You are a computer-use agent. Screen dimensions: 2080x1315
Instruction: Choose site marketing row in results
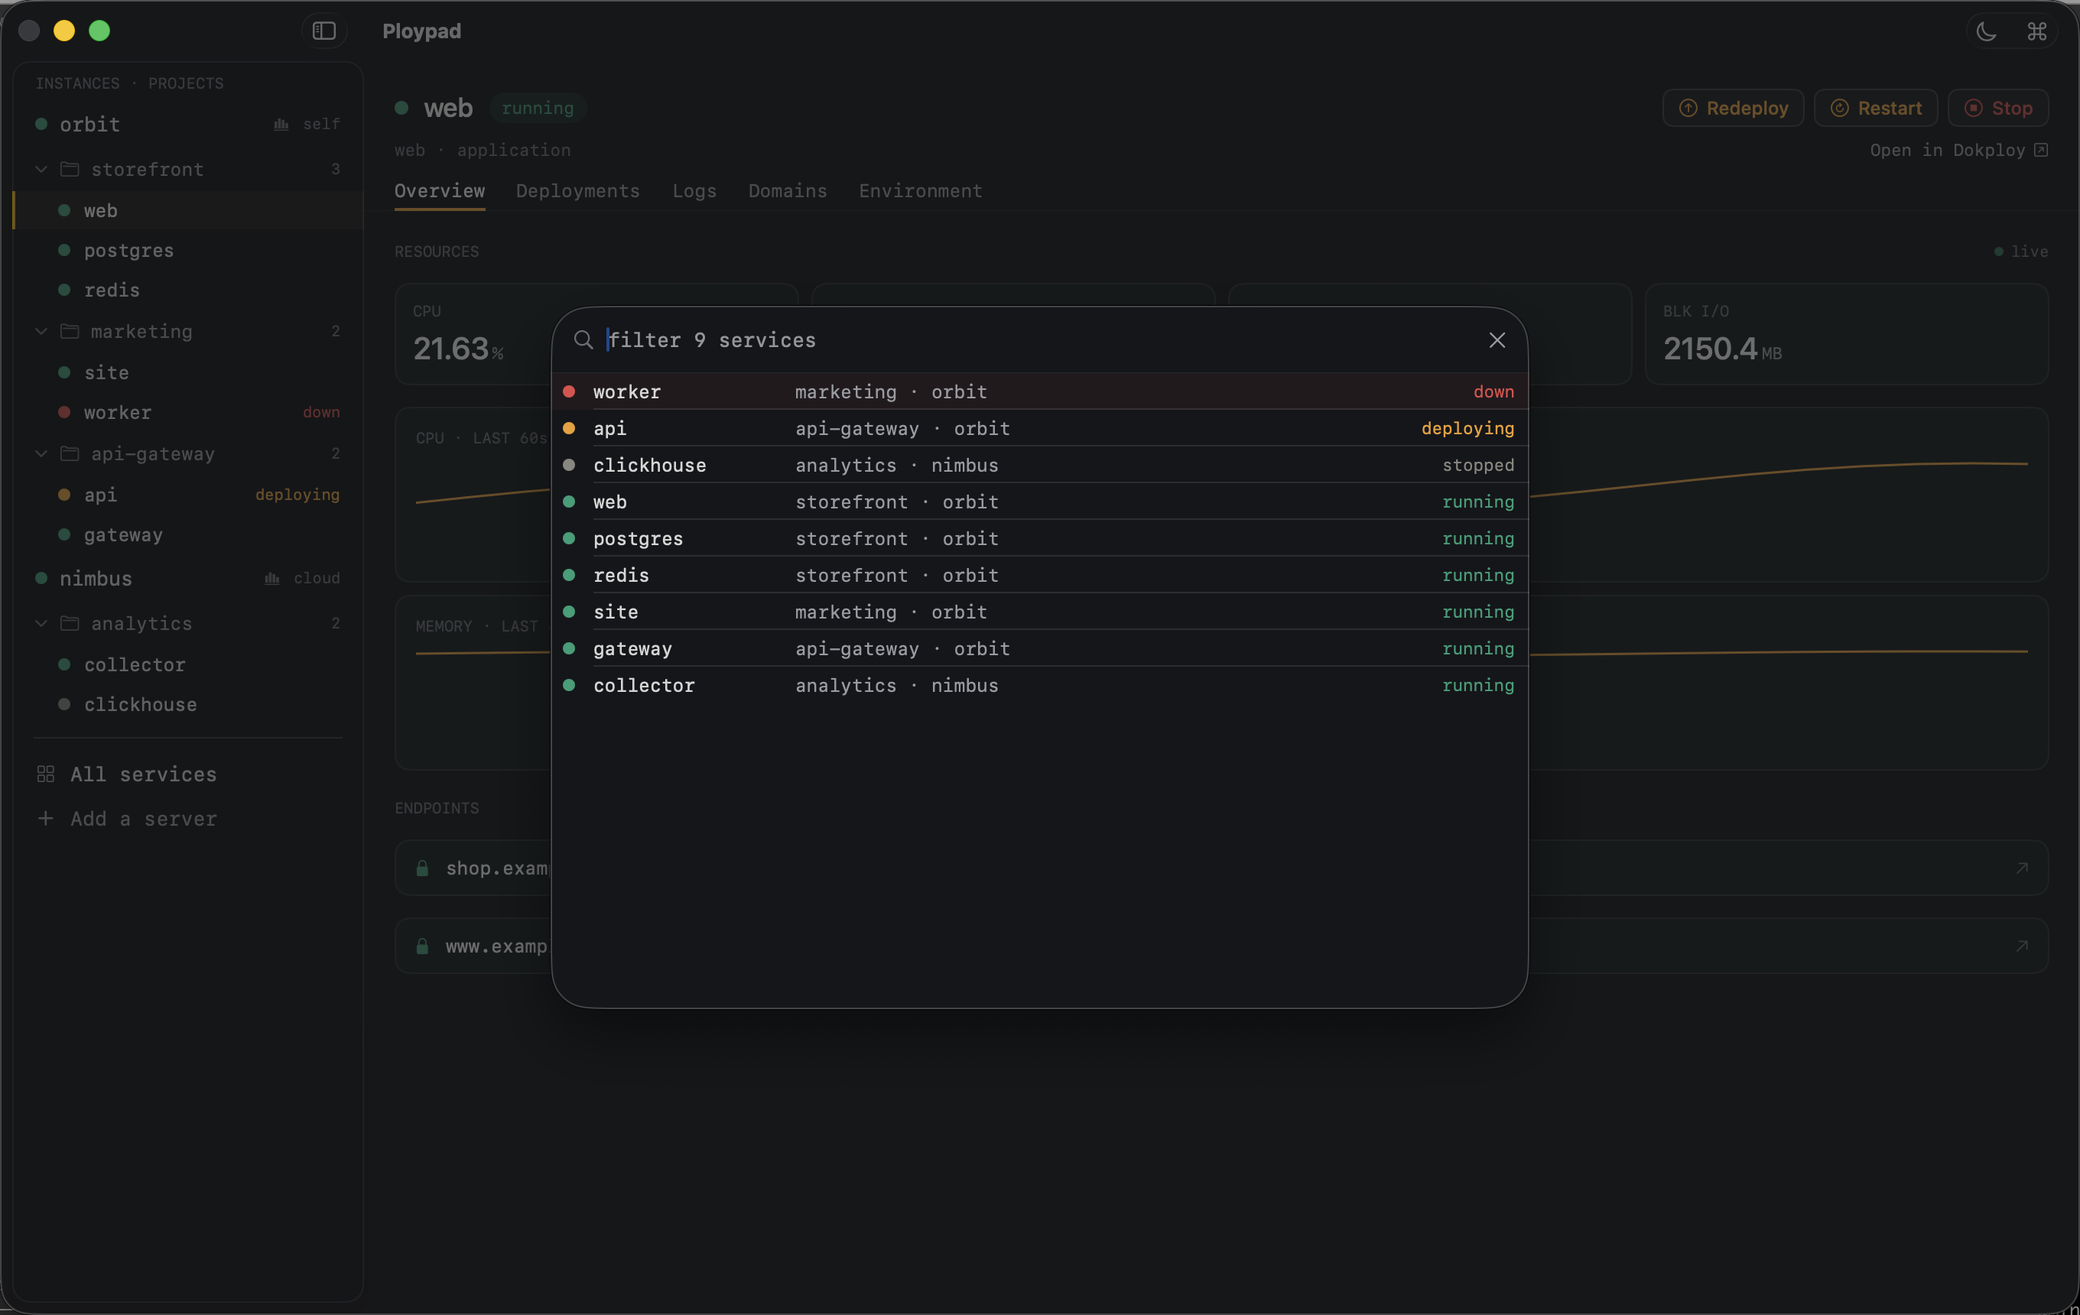click(1040, 612)
